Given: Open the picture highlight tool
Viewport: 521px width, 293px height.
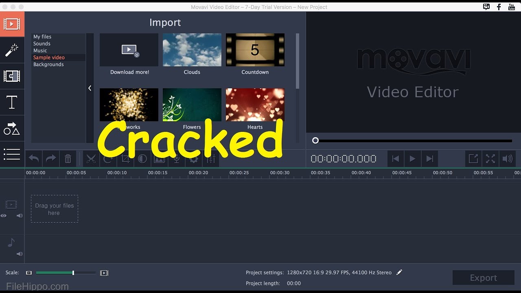Looking at the screenshot, I should tap(160, 159).
